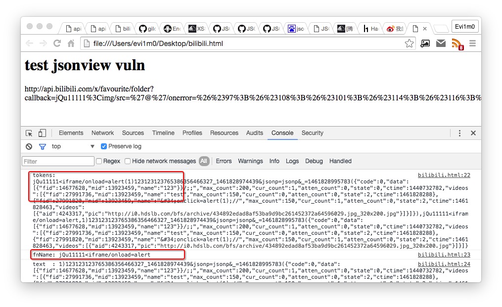The image size is (502, 307).
Task: Click the browser back arrow
Action: click(x=30, y=44)
